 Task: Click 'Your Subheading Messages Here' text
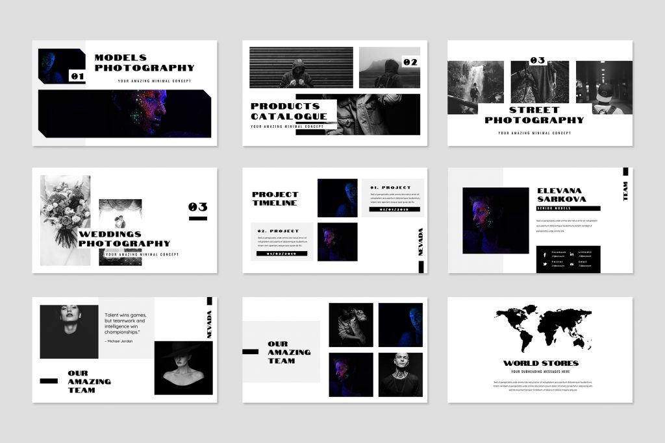pos(541,372)
